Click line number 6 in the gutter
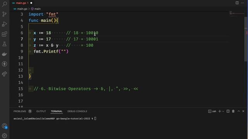The image size is (248, 139). [x=22, y=33]
